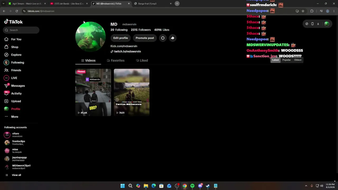Open the tab search dropdown arrow
The image size is (338, 190).
3,4
